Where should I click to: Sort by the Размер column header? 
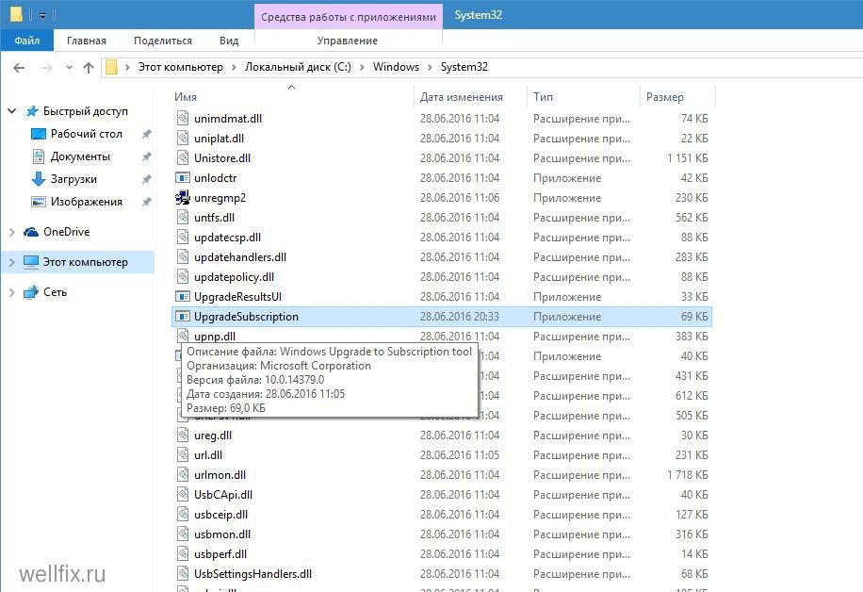coord(665,97)
